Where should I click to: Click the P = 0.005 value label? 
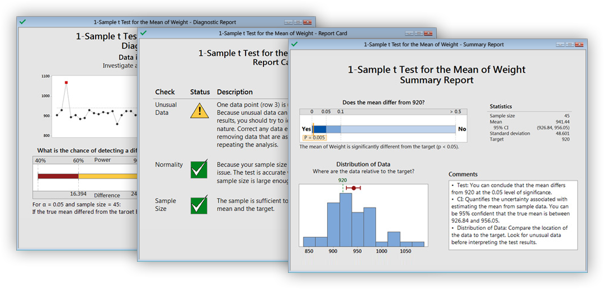click(313, 138)
